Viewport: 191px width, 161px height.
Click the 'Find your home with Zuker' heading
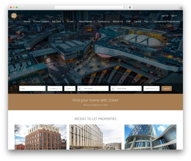(95, 100)
